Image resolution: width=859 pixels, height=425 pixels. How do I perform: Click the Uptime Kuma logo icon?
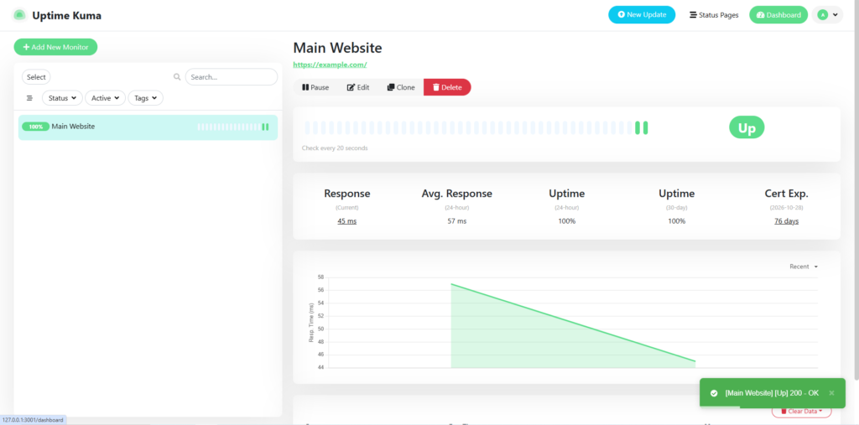click(x=20, y=15)
